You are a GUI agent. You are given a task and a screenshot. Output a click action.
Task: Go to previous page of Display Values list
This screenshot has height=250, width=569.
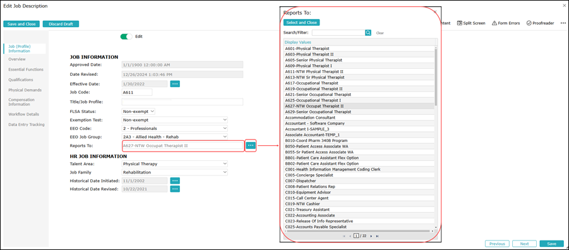tap(350, 236)
